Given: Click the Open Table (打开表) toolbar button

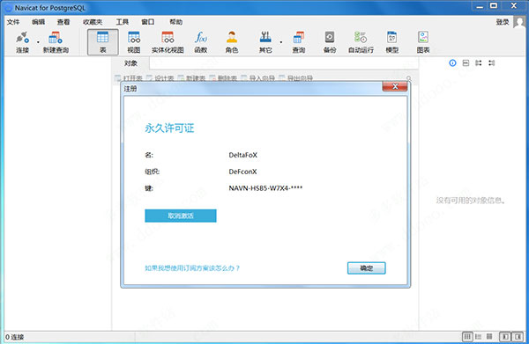Looking at the screenshot, I should point(129,78).
